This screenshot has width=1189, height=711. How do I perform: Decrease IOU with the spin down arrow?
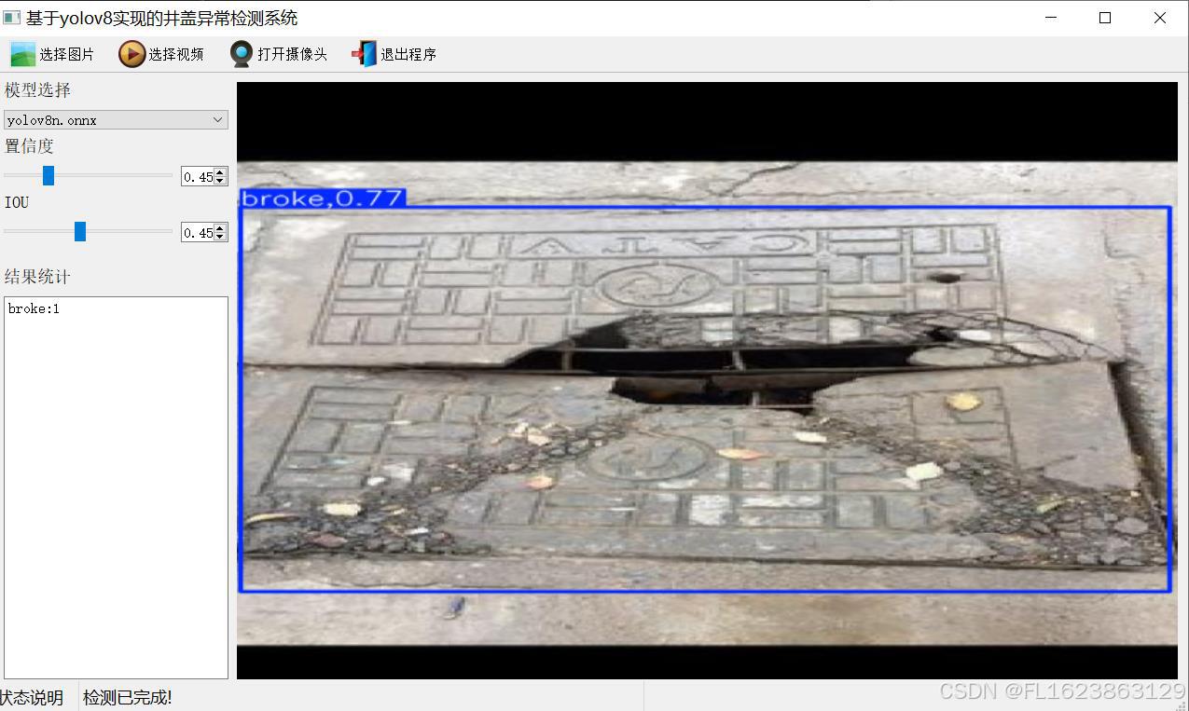220,237
